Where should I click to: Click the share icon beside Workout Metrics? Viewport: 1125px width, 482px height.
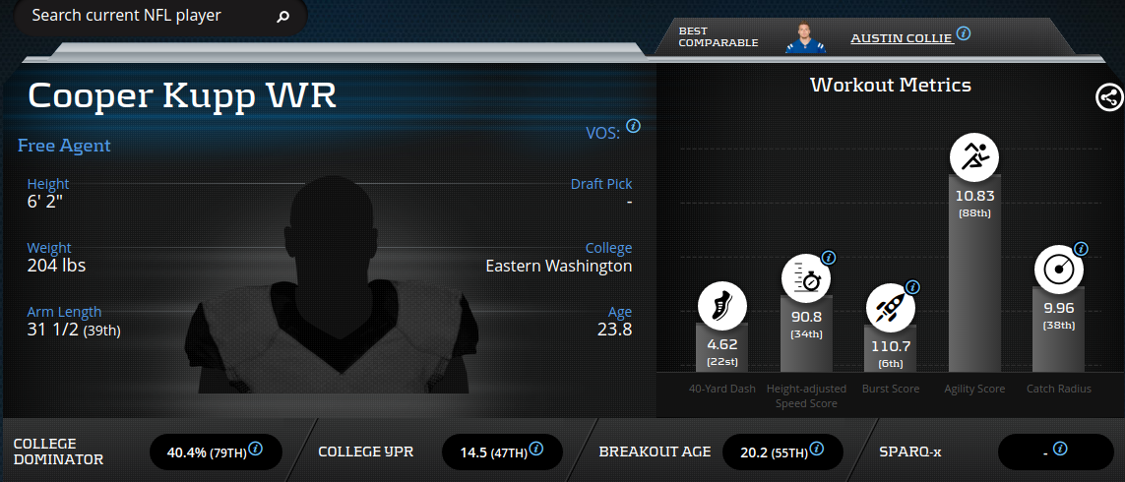1110,97
